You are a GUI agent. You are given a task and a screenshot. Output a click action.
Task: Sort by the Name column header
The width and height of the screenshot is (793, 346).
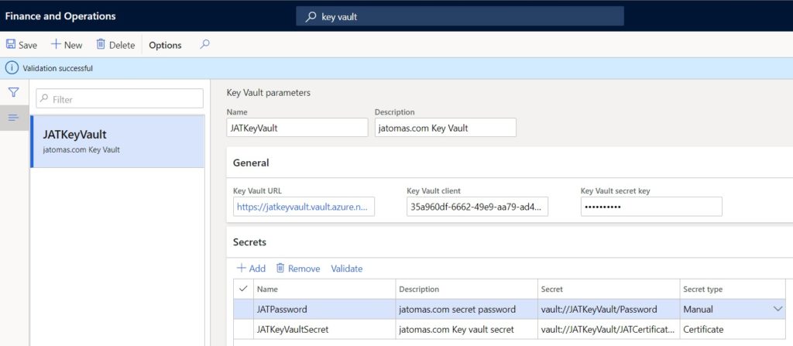tap(324, 289)
